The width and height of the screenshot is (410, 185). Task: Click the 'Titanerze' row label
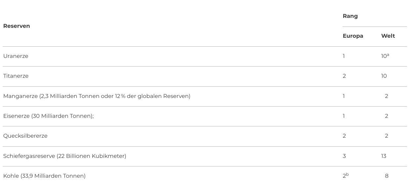pyautogui.click(x=16, y=76)
